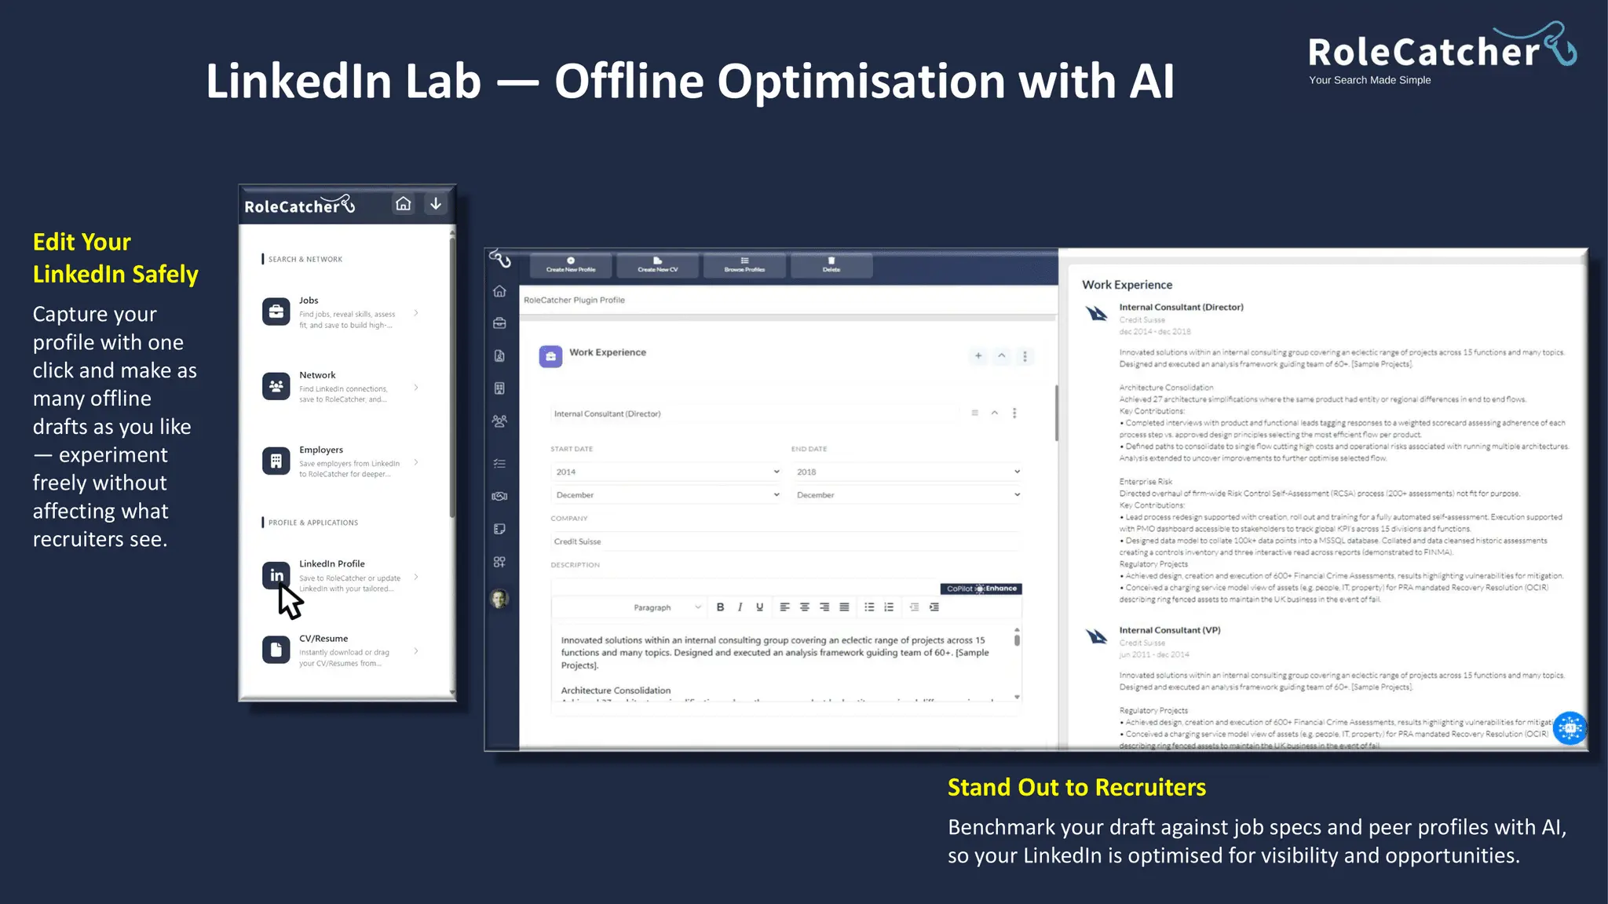Select Browse Profiles in the toolbar
The width and height of the screenshot is (1608, 904).
744,265
